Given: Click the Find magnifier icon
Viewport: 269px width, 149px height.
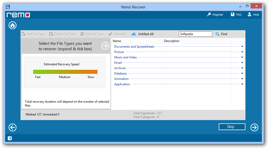Looking at the screenshot, I should (x=217, y=34).
